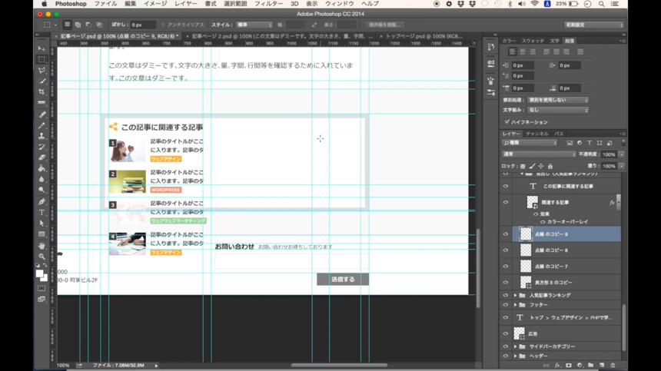Open the layer blend mode 通常 dropdown

pos(538,154)
